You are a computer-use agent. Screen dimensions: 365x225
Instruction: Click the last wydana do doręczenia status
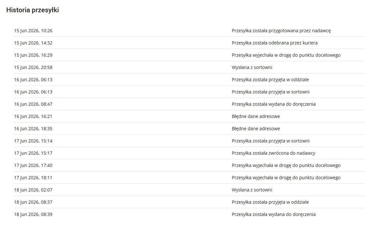(274, 214)
